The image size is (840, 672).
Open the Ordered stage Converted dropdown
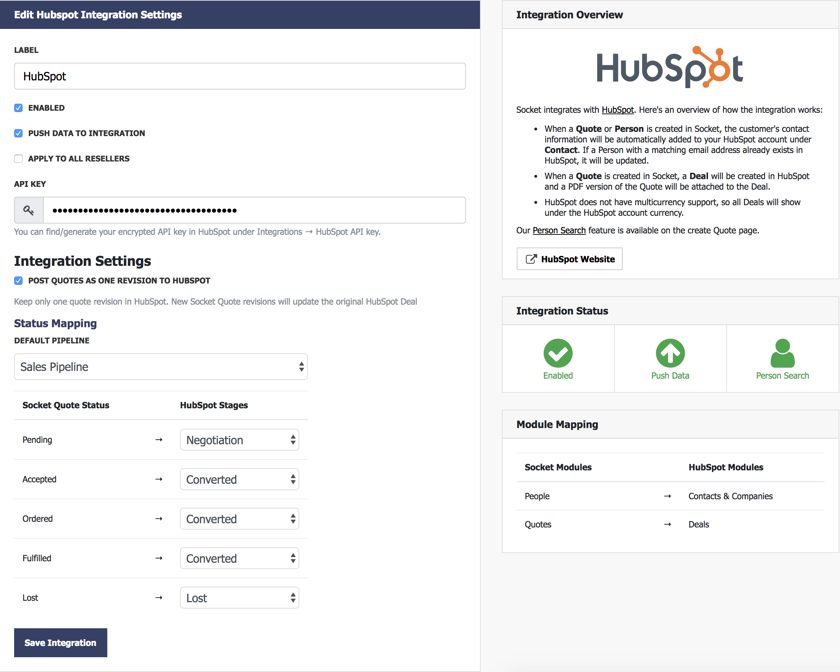click(x=240, y=519)
